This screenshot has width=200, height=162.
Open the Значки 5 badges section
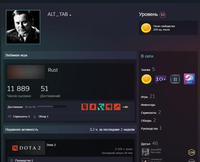pyautogui.click(x=148, y=69)
